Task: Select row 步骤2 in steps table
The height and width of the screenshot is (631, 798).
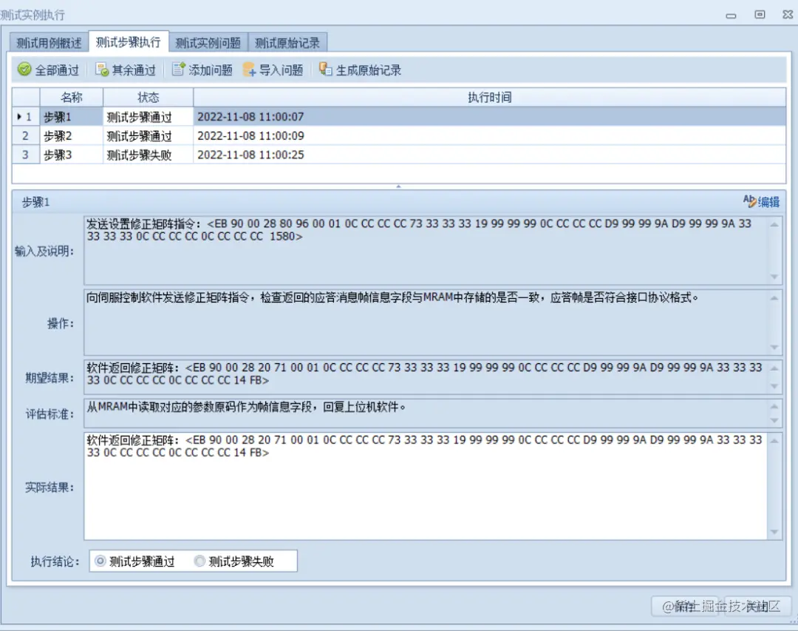Action: point(398,135)
